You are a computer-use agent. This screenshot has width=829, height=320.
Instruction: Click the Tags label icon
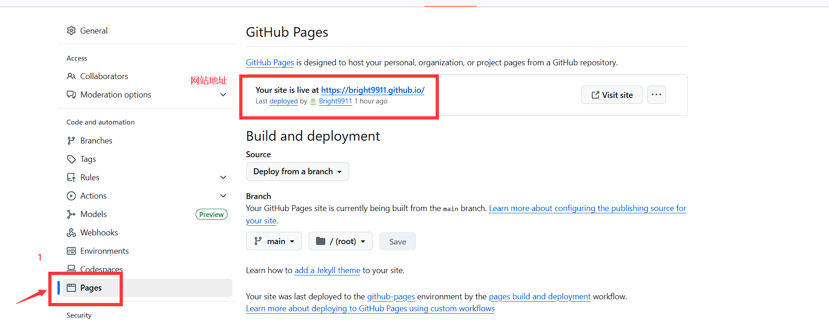(71, 159)
